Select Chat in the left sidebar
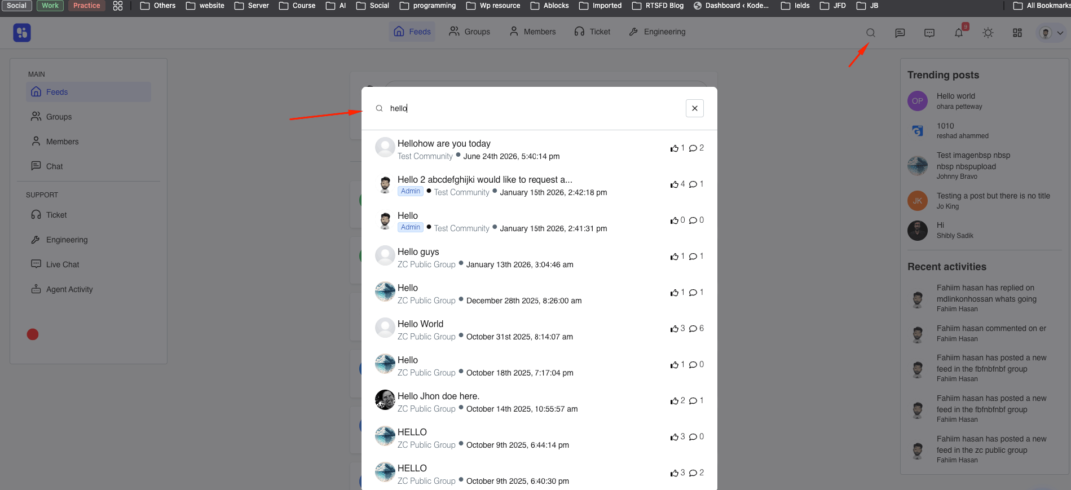Viewport: 1071px width, 490px height. [x=89, y=166]
